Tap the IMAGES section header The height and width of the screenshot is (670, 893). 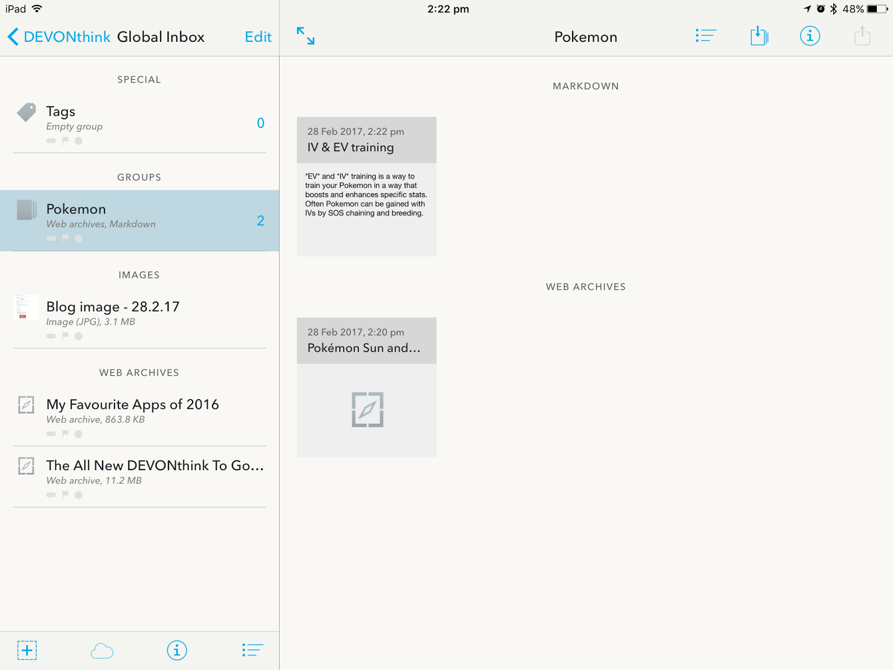[139, 275]
